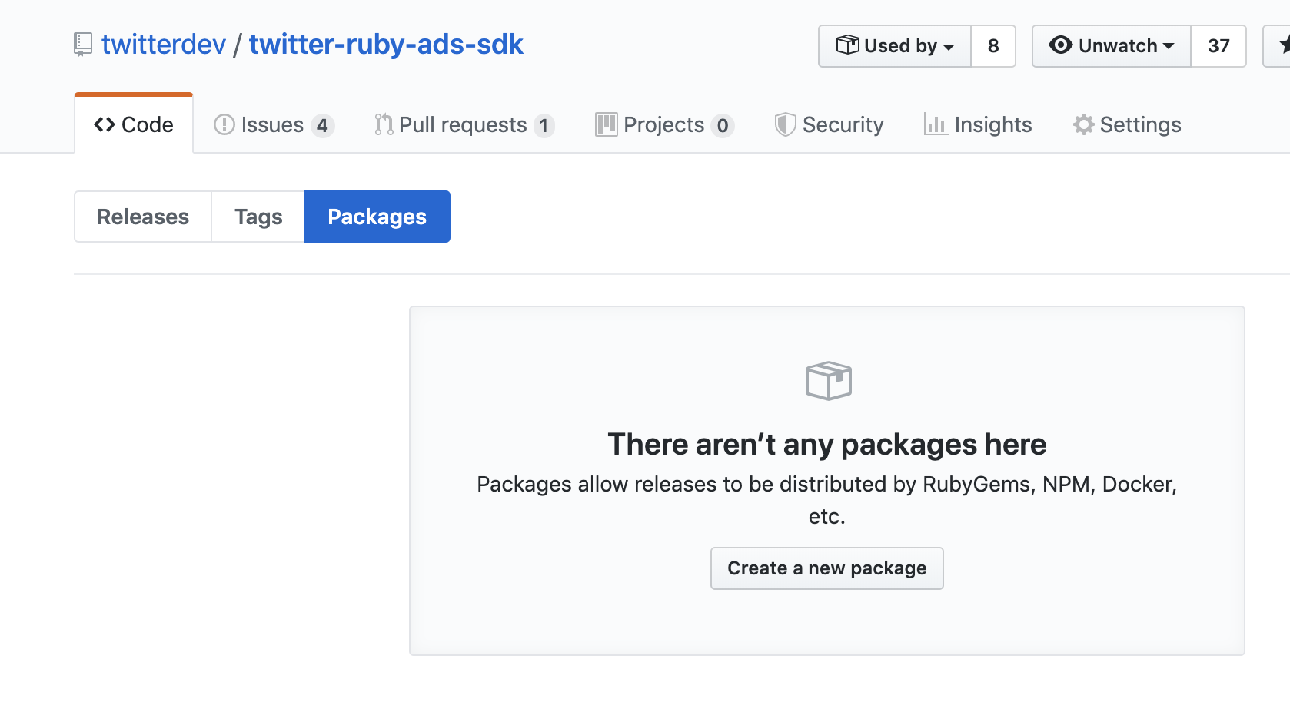Open the Pull requests tab
The image size is (1290, 705).
click(x=464, y=124)
